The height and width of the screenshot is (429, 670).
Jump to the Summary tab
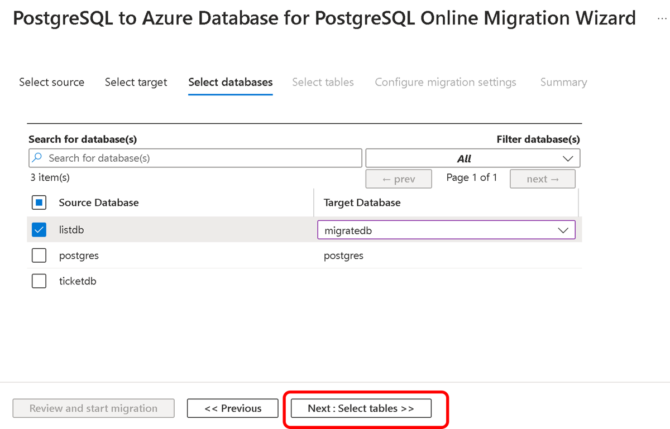[x=563, y=82]
